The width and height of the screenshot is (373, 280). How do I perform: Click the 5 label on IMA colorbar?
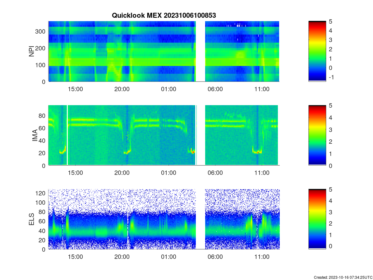[x=330, y=105]
